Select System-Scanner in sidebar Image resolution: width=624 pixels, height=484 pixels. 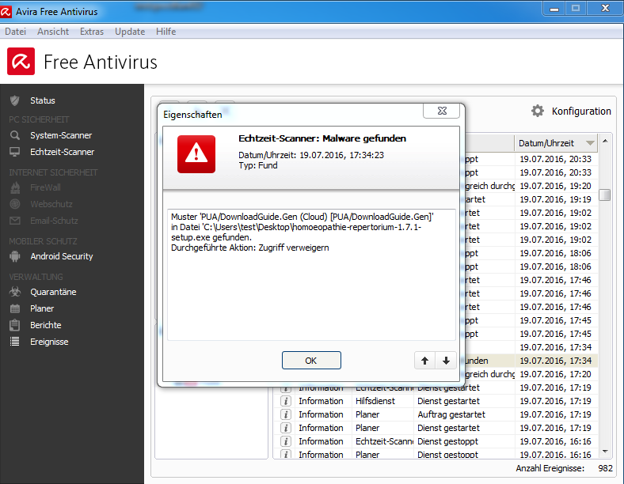coord(61,135)
